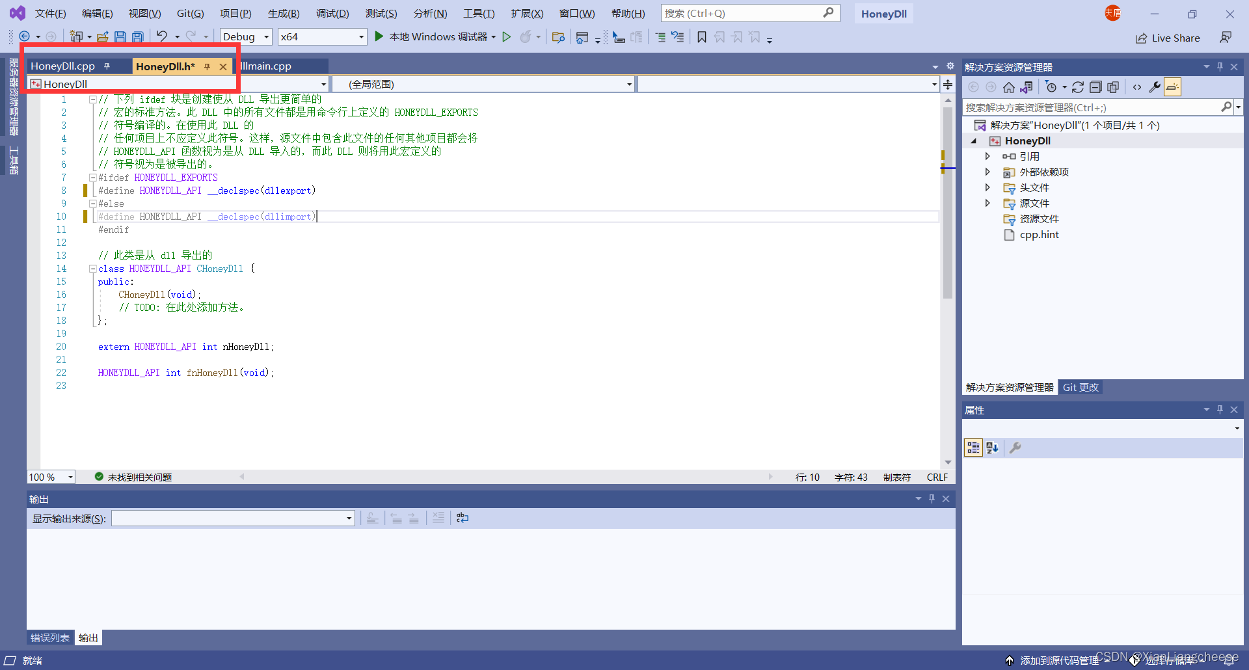
Task: Toggle auto-hide pin on Properties panel
Action: tap(1220, 409)
